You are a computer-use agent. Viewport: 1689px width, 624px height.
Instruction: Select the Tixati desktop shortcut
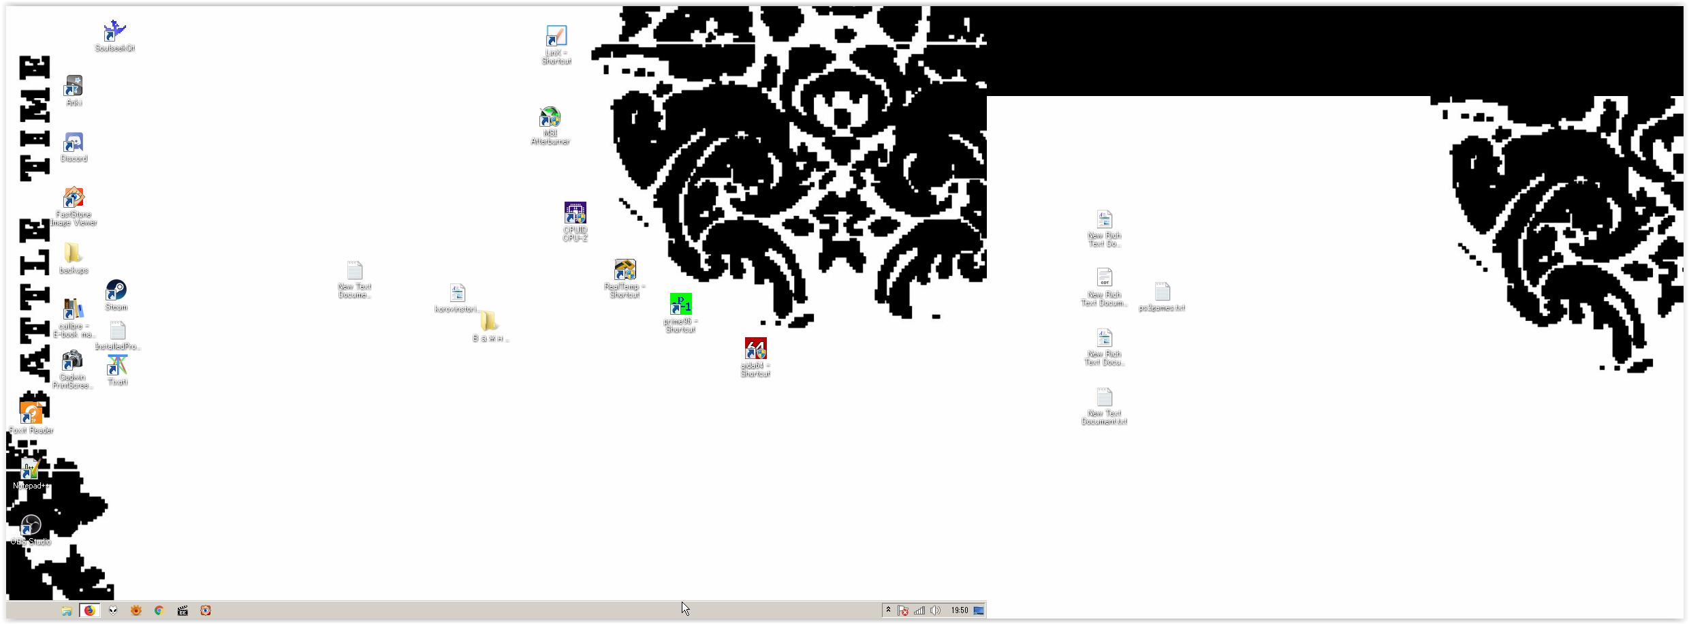[117, 366]
